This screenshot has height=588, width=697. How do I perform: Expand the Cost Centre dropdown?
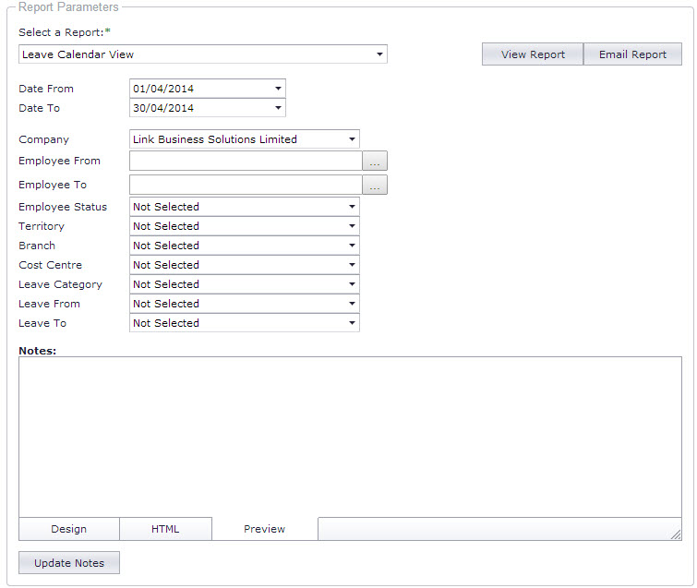tap(245, 265)
